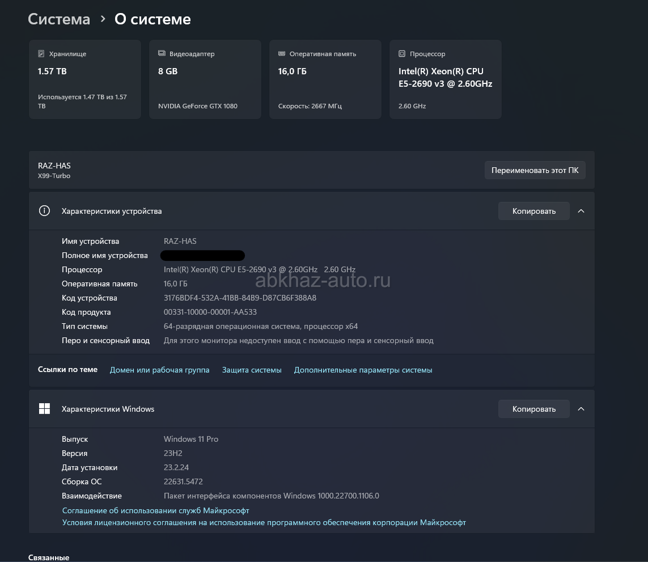Click the О системе breadcrumb title
This screenshot has height=562, width=648.
(x=153, y=19)
